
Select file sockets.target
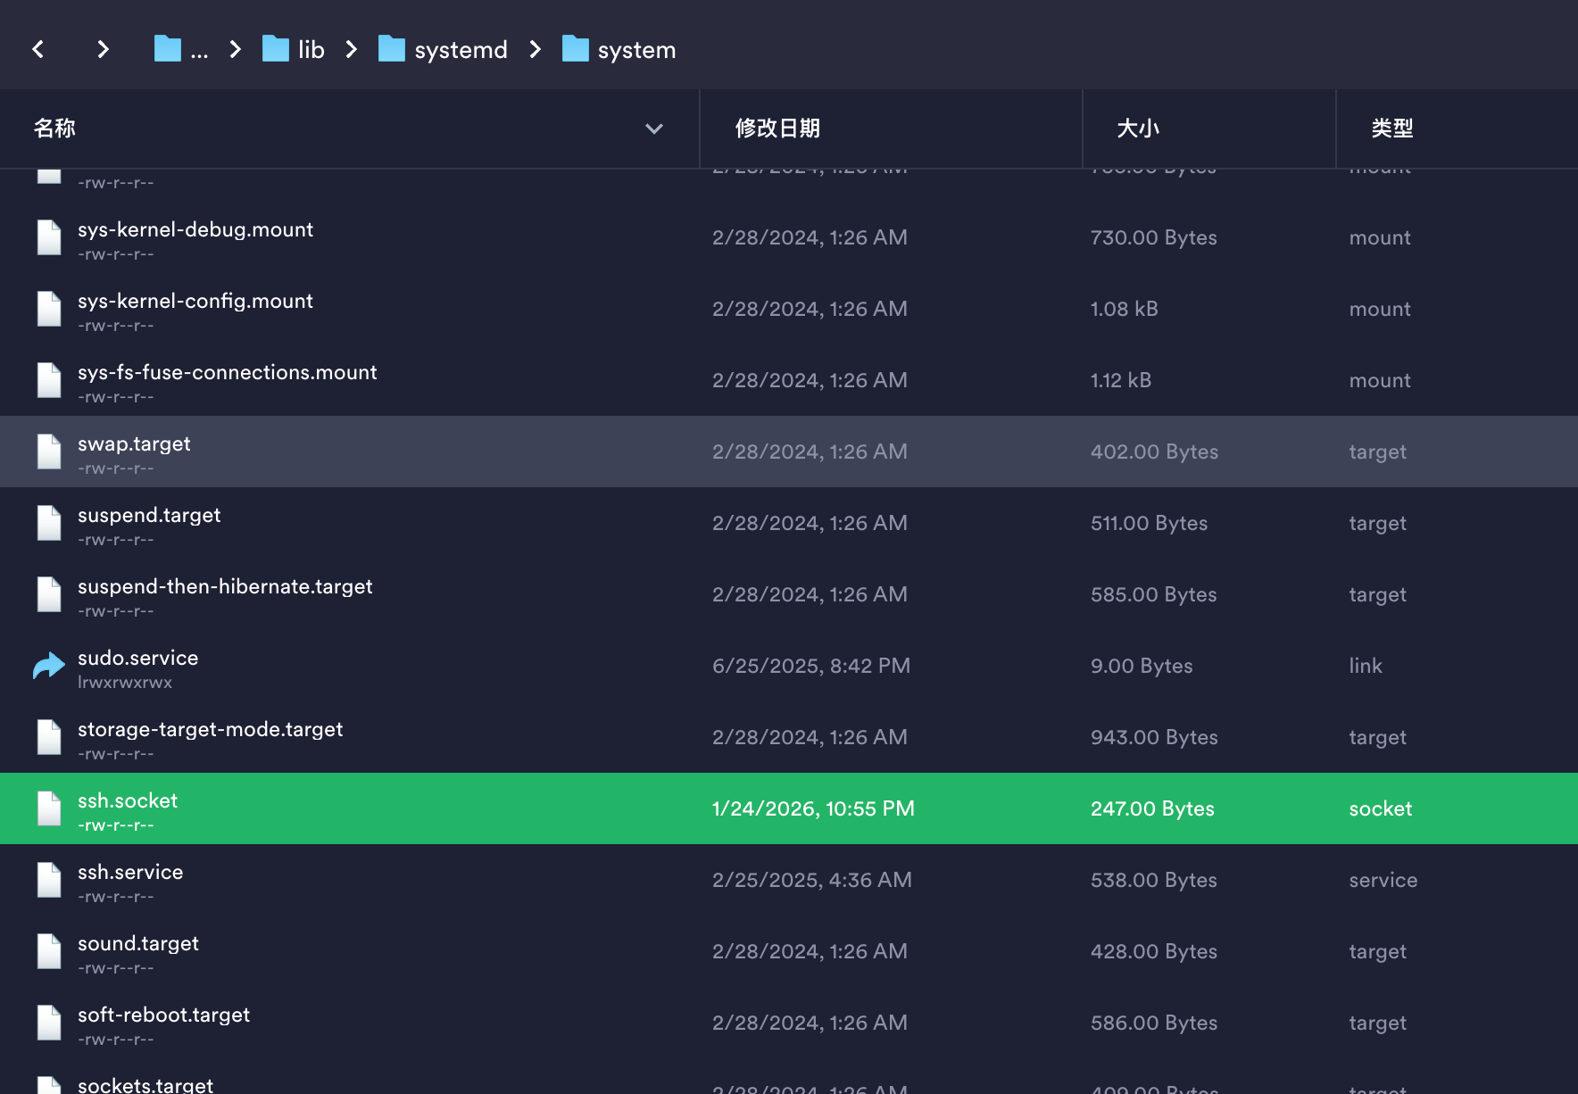click(x=789, y=1077)
